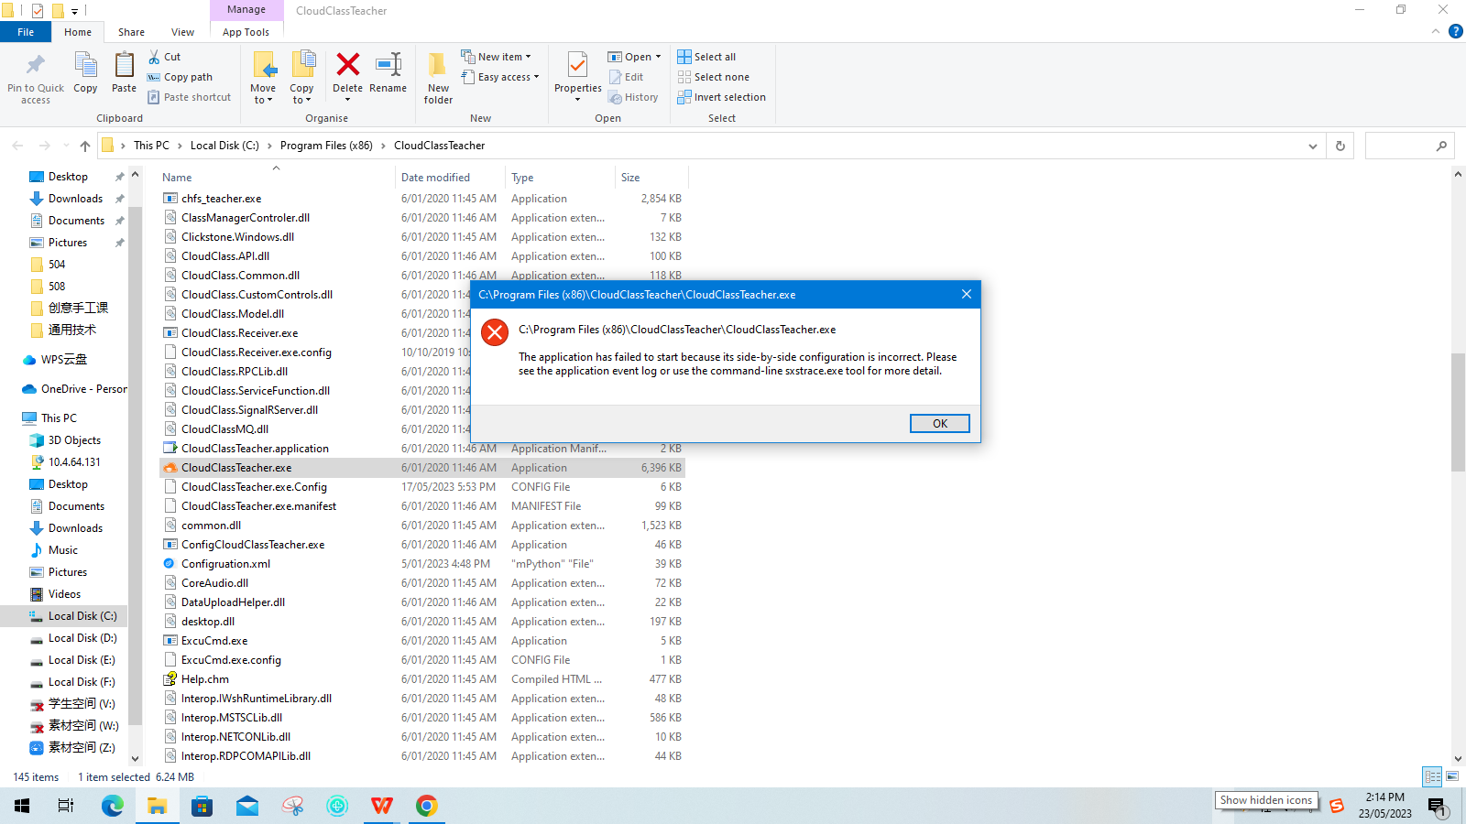1466x824 pixels.
Task: Click Local Disk (C:) in the breadcrumb
Action: (224, 146)
